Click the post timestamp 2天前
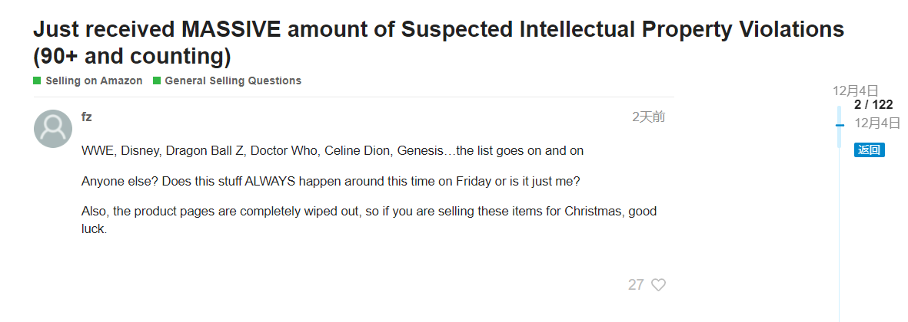This screenshot has width=908, height=322. tap(648, 117)
